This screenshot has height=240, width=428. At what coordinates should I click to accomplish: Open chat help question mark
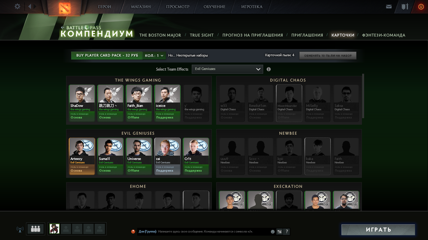click(x=287, y=232)
